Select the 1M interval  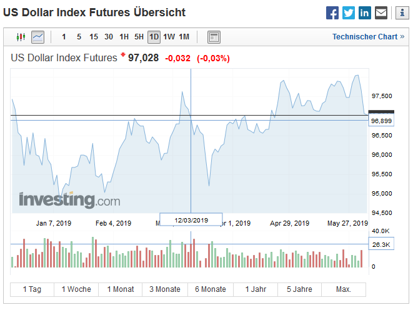click(184, 37)
